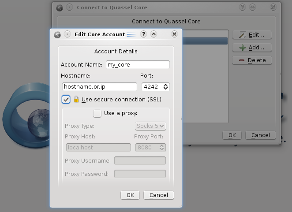Screen dimensions: 292x212
Task: Click the Edit Core Account window menu icon
Action: [57, 35]
